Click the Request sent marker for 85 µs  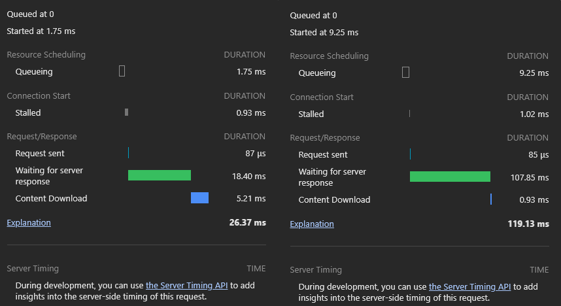[410, 154]
